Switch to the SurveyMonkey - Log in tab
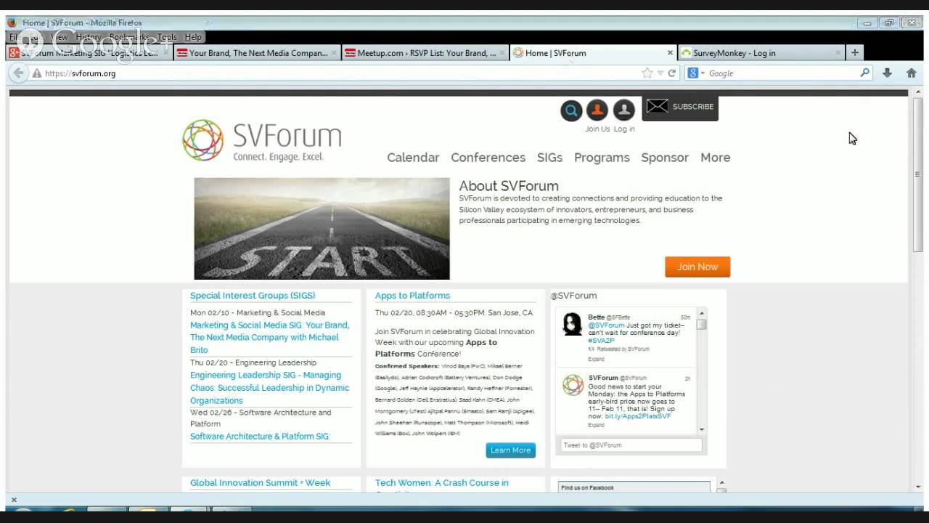The width and height of the screenshot is (929, 523). pyautogui.click(x=761, y=52)
